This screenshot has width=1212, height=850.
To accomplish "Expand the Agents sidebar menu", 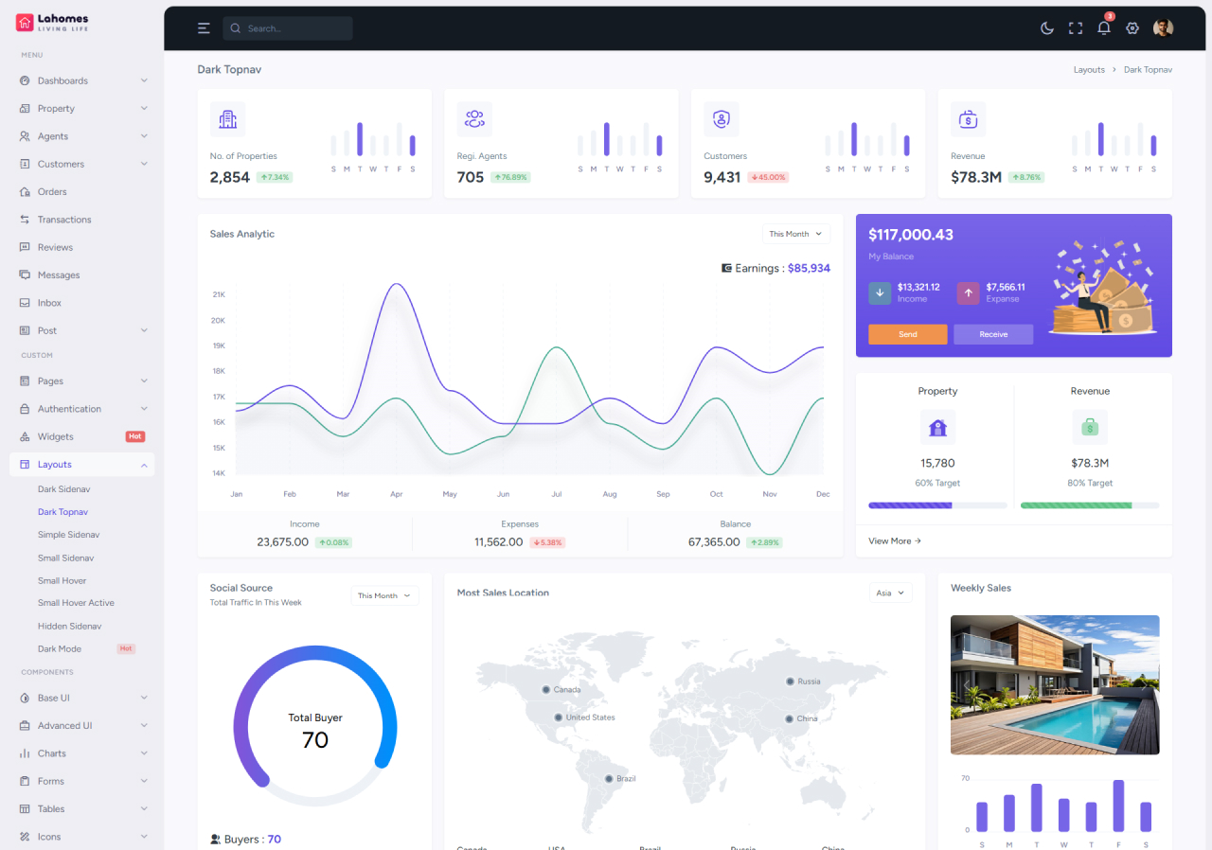I will 81,136.
